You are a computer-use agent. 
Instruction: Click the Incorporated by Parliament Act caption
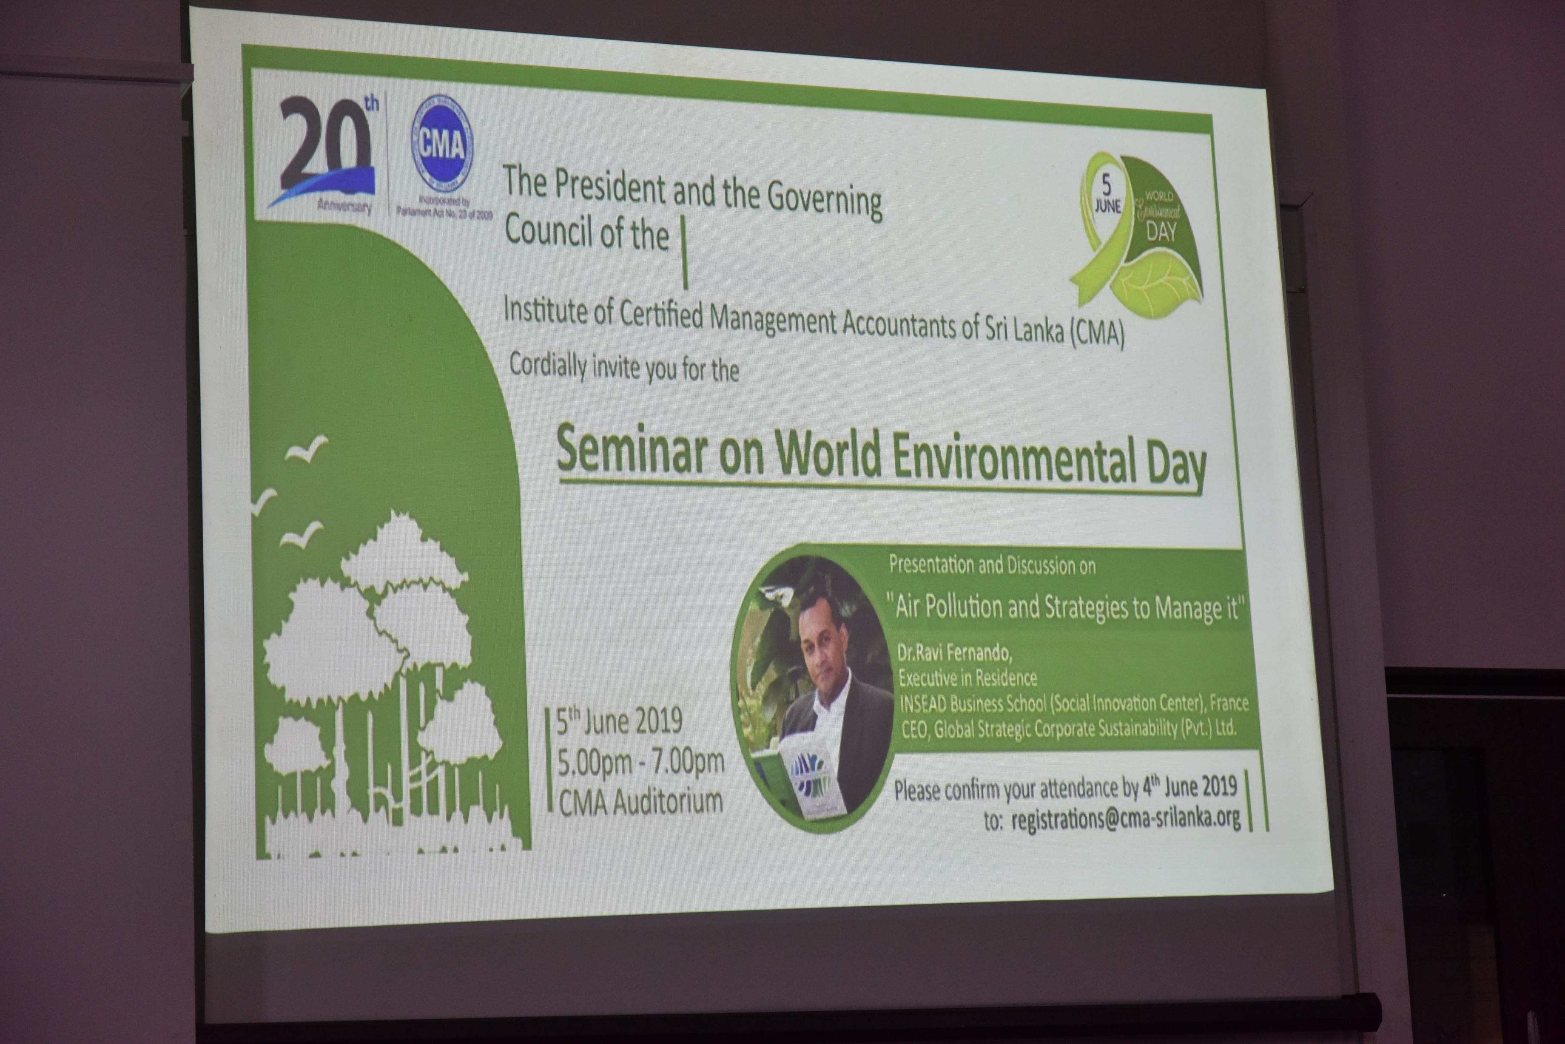coord(444,207)
